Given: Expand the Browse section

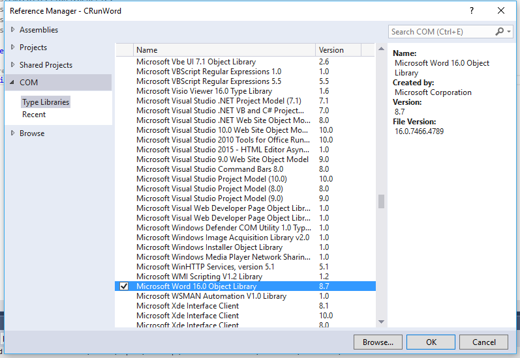Looking at the screenshot, I should [12, 133].
